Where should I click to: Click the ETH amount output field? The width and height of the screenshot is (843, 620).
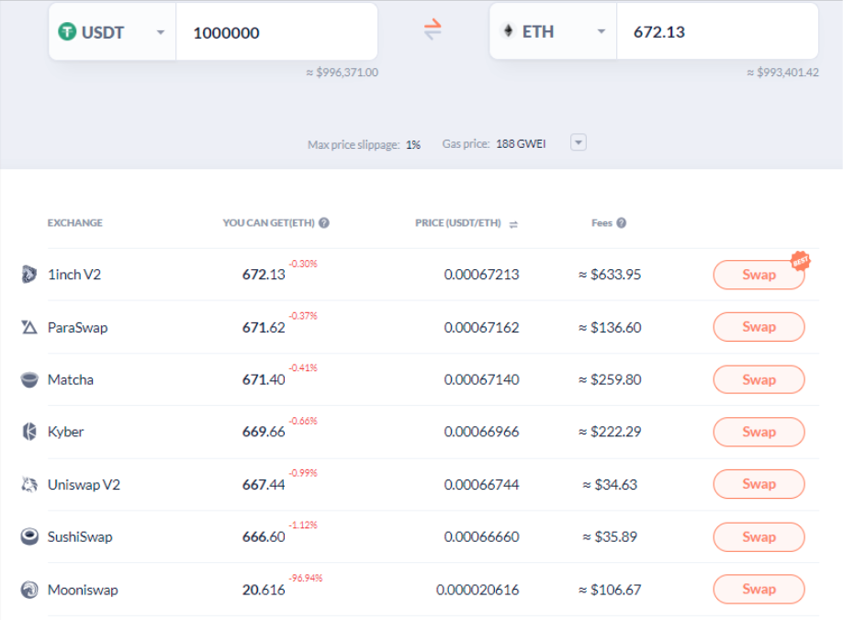717,31
